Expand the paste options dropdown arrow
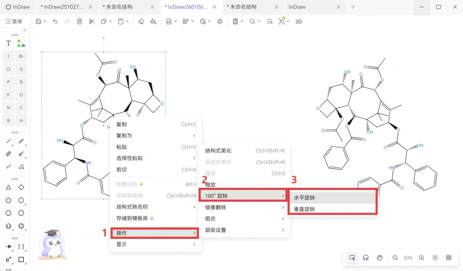The height and width of the screenshot is (271, 463). [x=128, y=21]
